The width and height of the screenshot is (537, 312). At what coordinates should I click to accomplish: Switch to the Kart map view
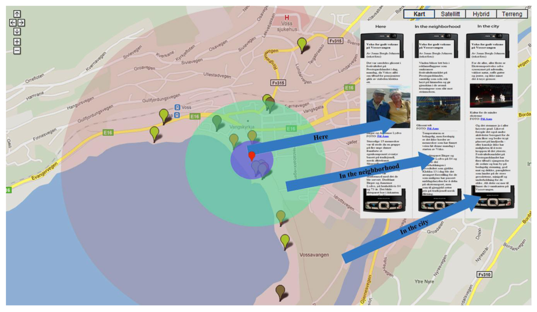(x=419, y=14)
